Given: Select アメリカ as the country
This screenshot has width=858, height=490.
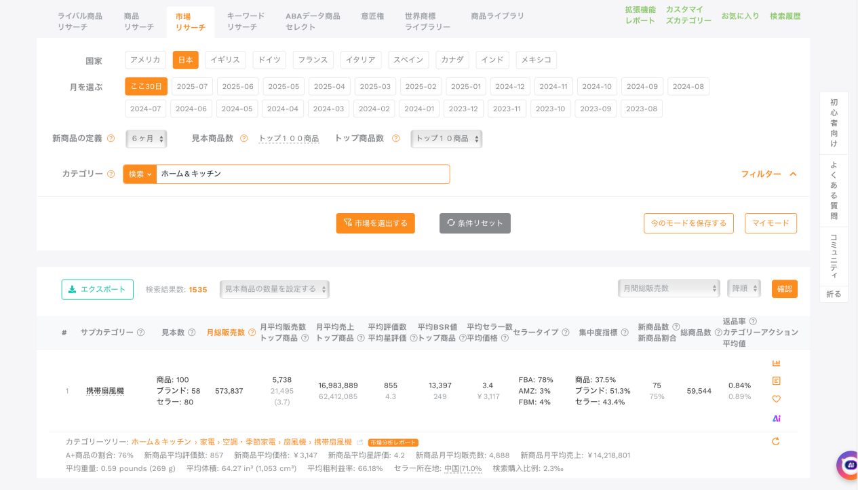Looking at the screenshot, I should click(145, 60).
